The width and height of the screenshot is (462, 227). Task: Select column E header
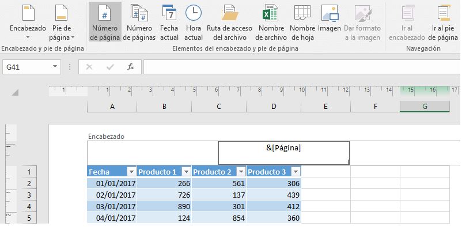pyautogui.click(x=326, y=107)
